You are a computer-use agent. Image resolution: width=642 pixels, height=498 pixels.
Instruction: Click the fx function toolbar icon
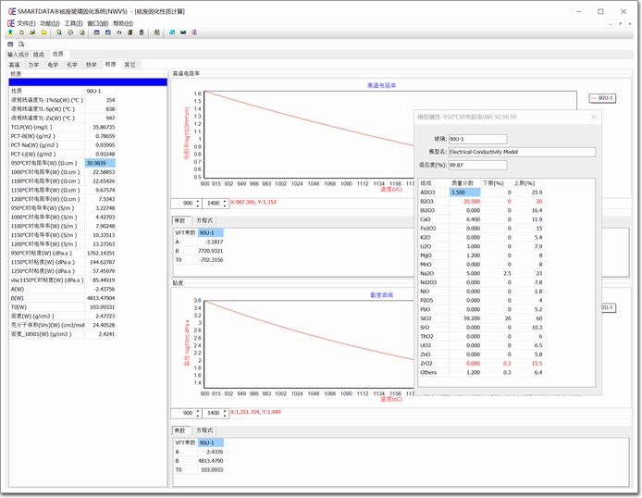(x=118, y=32)
